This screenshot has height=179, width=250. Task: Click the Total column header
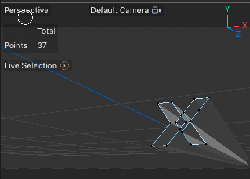coord(46,31)
